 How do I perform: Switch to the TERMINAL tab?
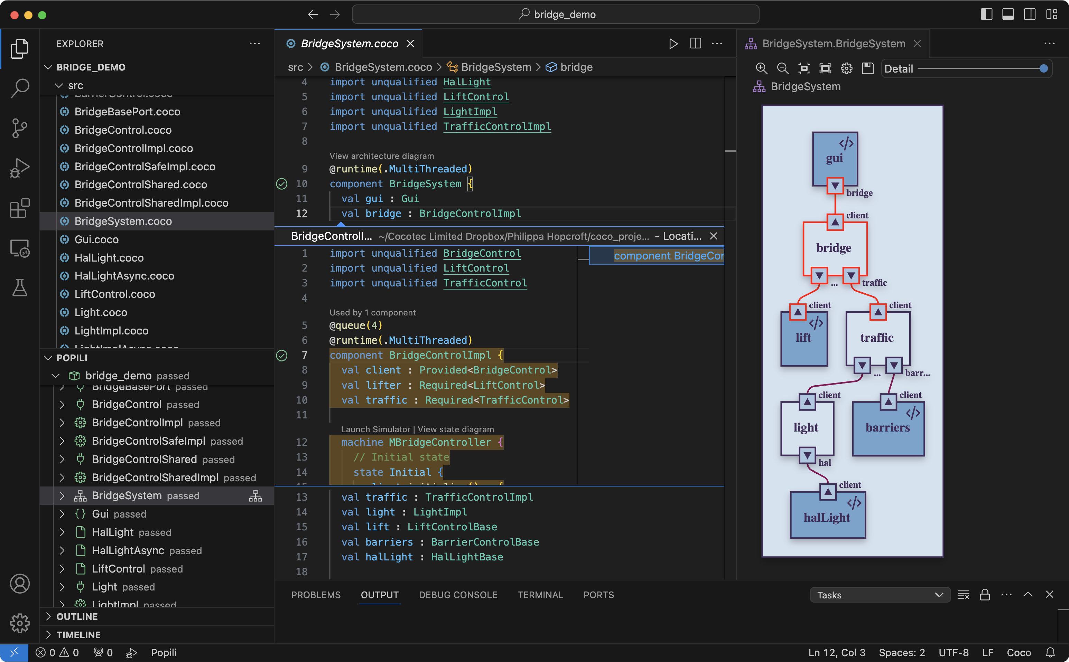540,595
